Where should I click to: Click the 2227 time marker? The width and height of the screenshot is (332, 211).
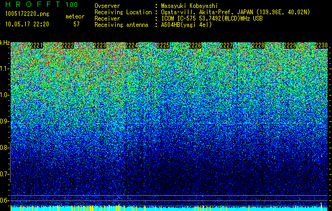click(226, 45)
